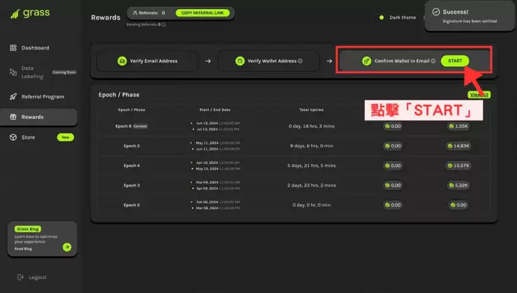Click info icon next to Confirm Wallet in Email
This screenshot has width=517, height=293.
click(433, 61)
